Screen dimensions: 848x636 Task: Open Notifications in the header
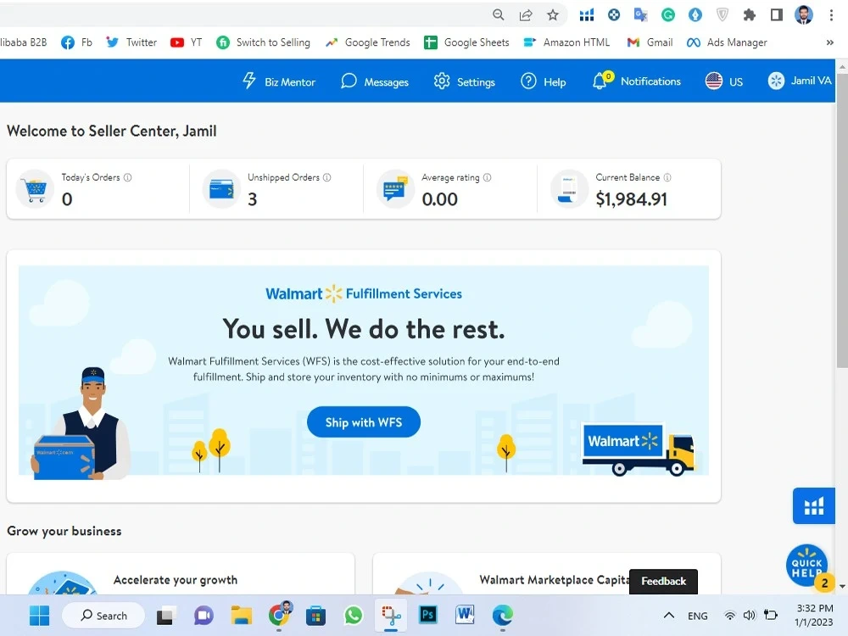637,81
